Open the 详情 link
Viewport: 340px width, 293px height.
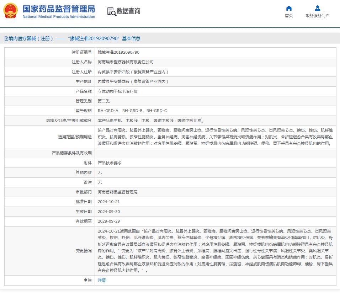click(102, 280)
